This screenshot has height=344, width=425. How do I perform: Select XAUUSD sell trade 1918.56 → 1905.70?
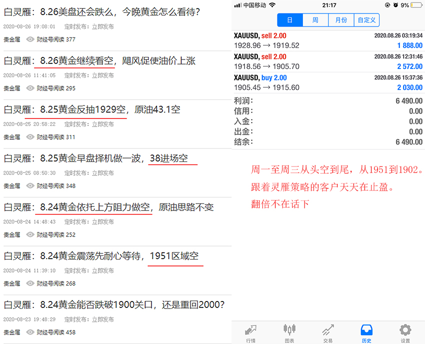click(x=328, y=61)
